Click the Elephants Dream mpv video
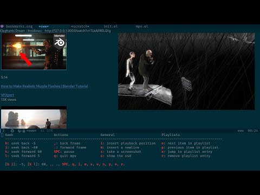 pos(186,71)
